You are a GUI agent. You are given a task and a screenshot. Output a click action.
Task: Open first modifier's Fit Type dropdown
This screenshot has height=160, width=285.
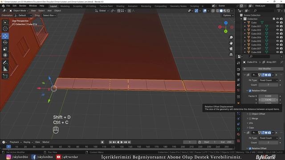pos(268,80)
